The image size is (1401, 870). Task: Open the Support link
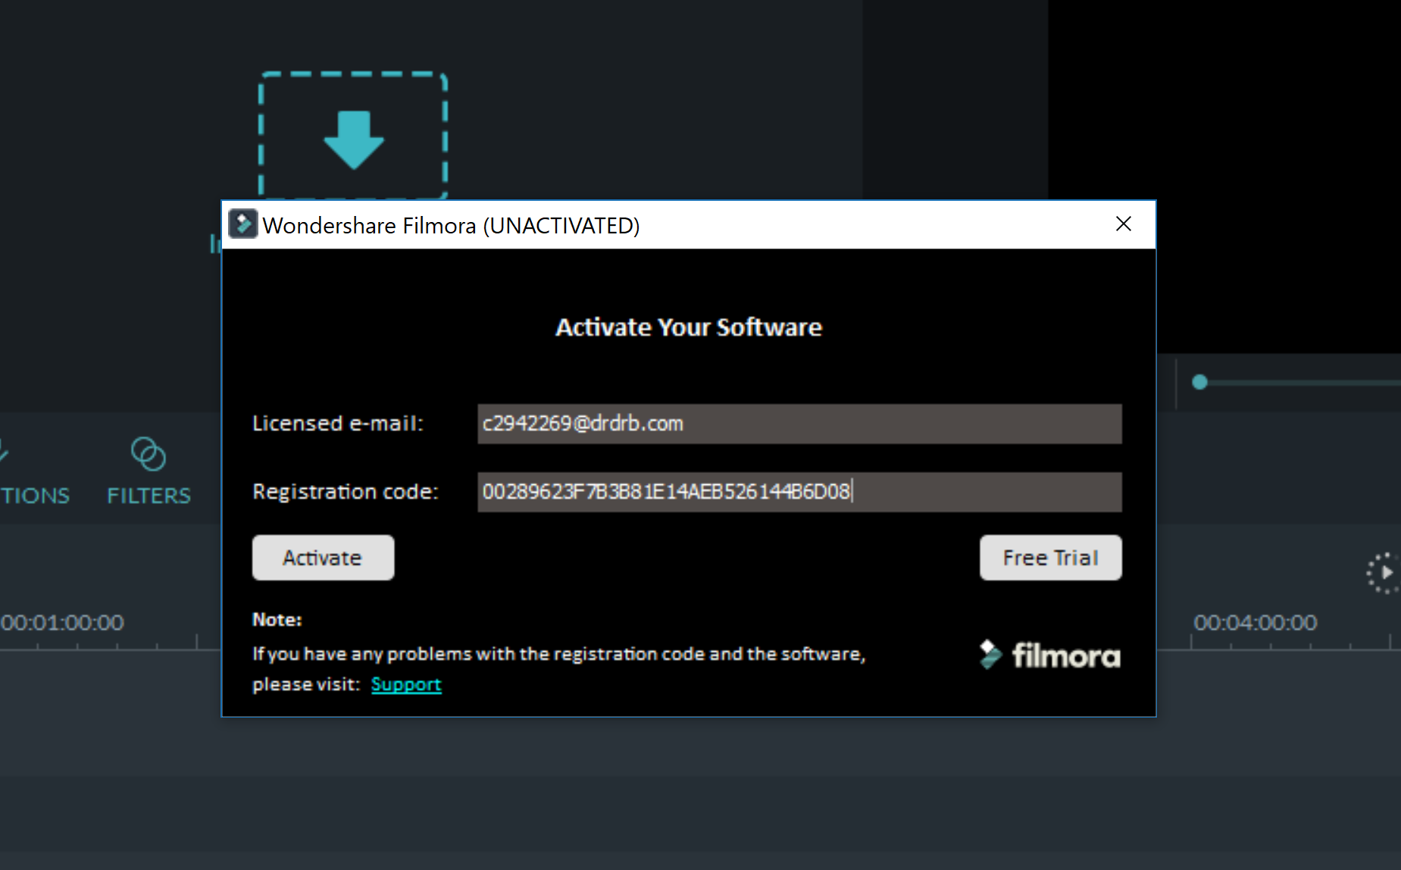click(x=406, y=684)
